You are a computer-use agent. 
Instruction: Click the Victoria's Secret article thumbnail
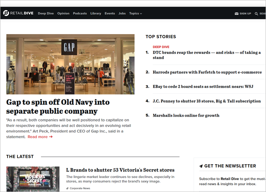[33, 179]
